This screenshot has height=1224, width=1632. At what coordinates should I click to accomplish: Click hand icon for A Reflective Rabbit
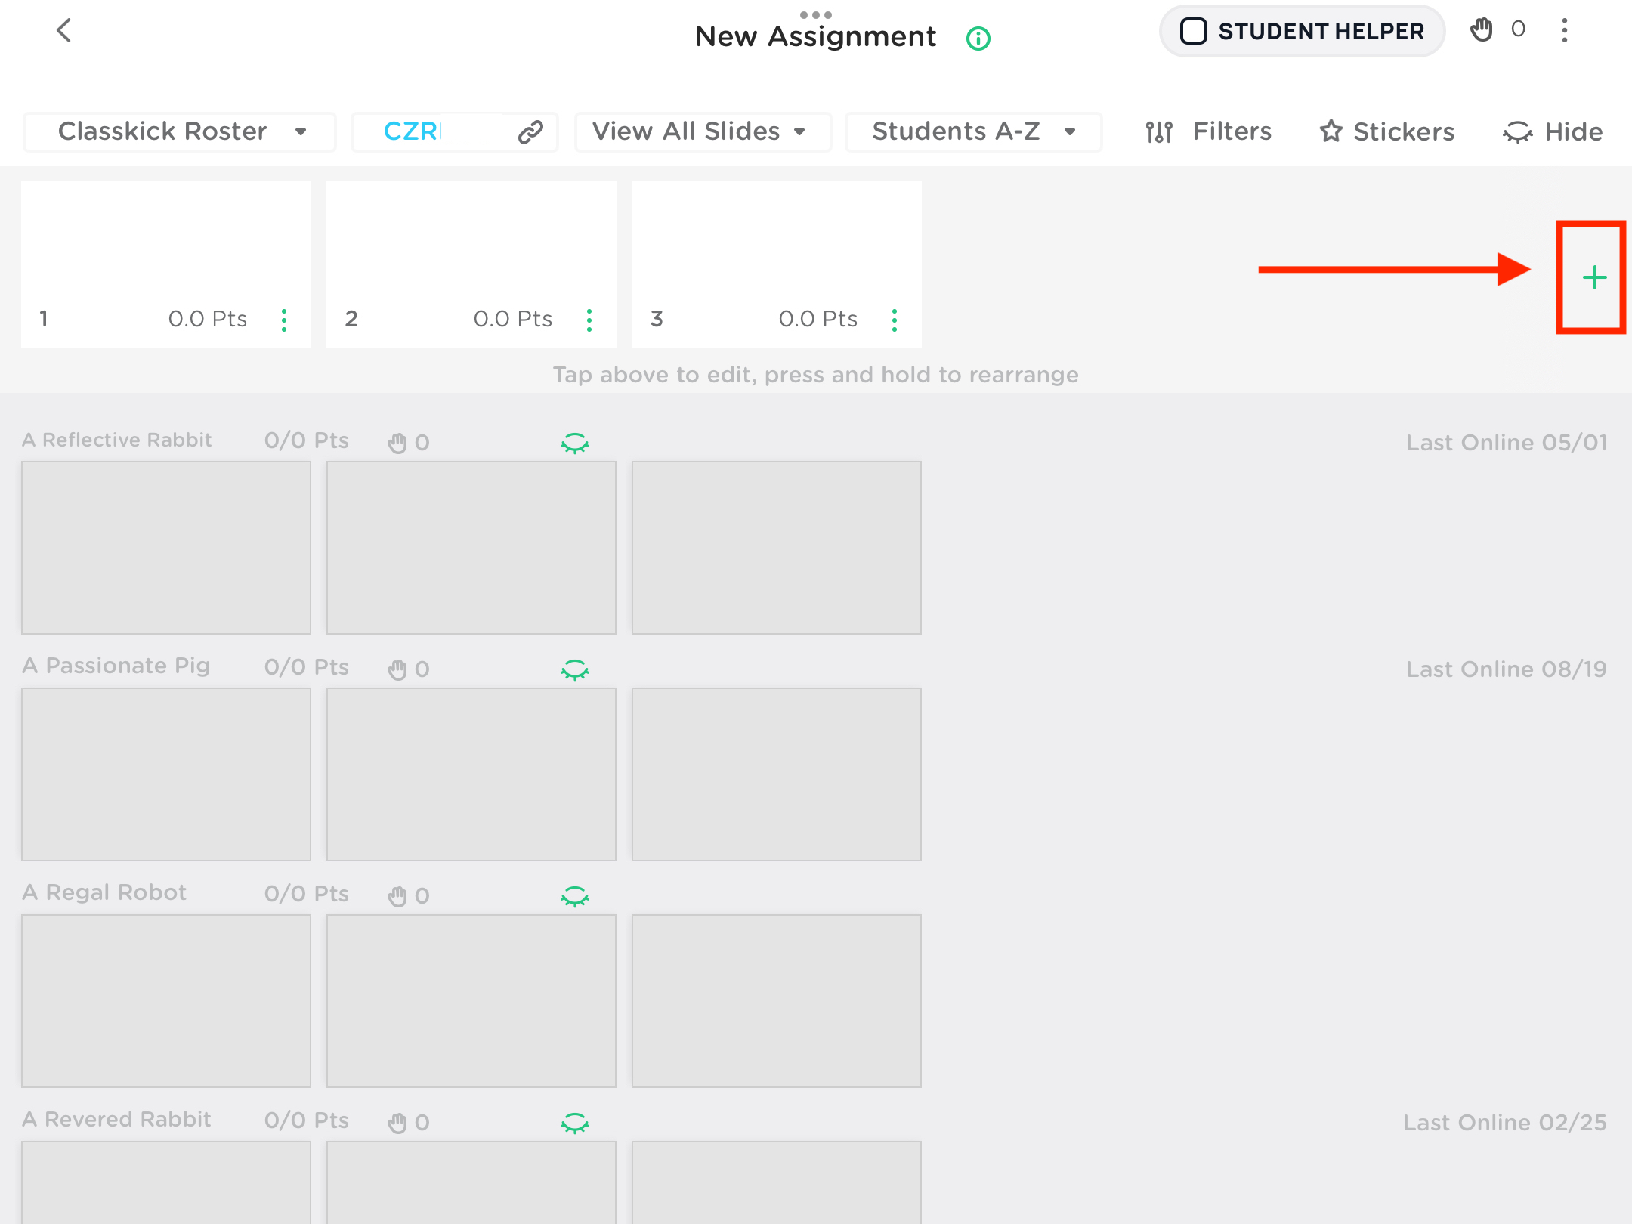[397, 443]
